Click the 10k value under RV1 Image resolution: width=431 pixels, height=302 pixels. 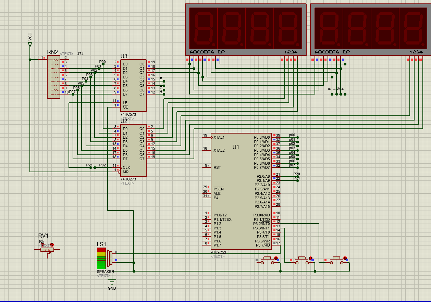41,241
